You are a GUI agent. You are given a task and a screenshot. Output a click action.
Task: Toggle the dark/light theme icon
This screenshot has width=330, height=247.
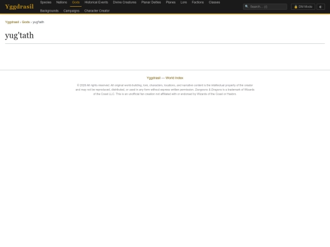pos(321,7)
